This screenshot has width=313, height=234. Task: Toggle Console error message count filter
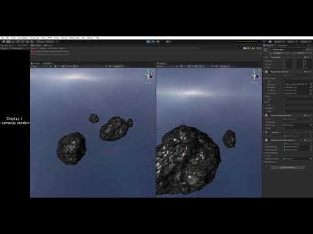[259, 48]
